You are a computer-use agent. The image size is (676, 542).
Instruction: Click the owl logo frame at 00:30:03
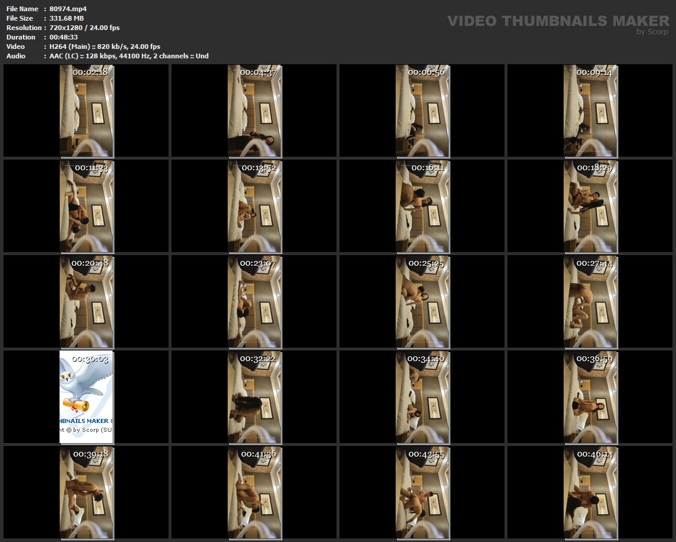tap(87, 397)
